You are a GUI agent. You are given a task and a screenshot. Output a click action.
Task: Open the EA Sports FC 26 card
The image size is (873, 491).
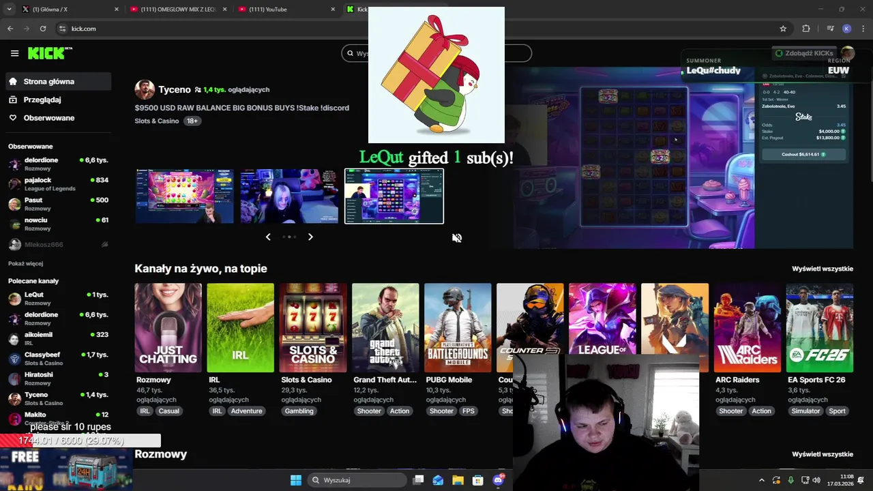click(x=820, y=327)
